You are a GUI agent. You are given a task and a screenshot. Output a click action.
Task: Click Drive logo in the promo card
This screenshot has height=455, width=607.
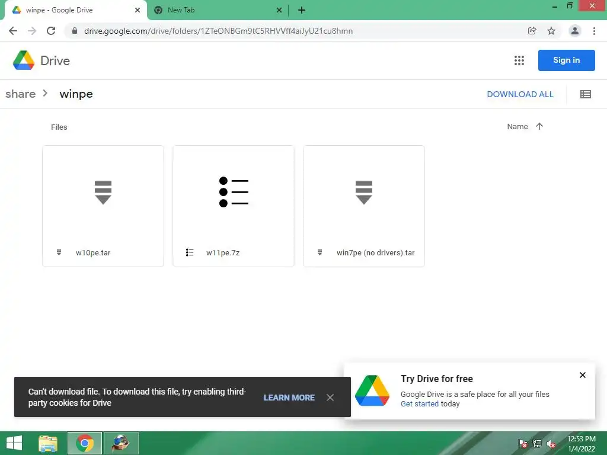[x=372, y=390]
